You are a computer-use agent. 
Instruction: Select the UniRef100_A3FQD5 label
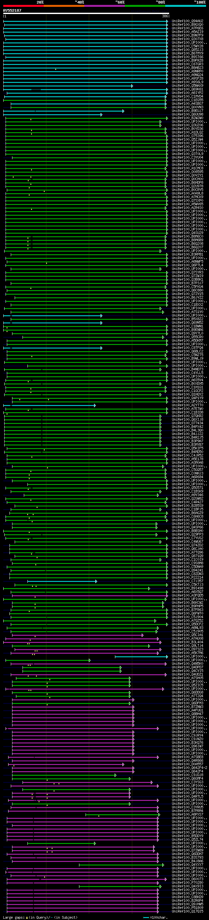(187, 595)
